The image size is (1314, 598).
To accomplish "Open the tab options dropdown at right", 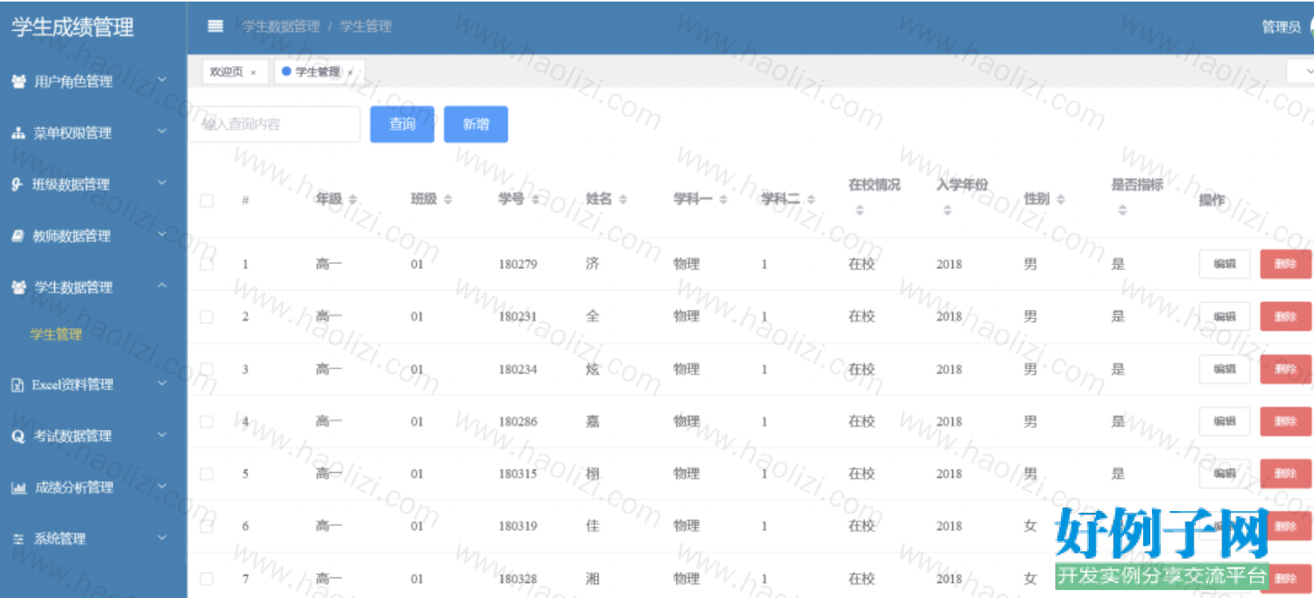I will point(1301,72).
